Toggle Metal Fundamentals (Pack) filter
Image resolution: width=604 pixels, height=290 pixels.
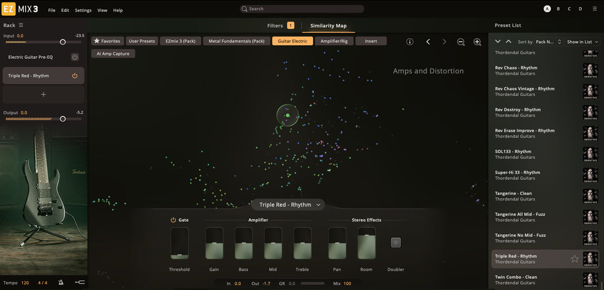tap(237, 41)
